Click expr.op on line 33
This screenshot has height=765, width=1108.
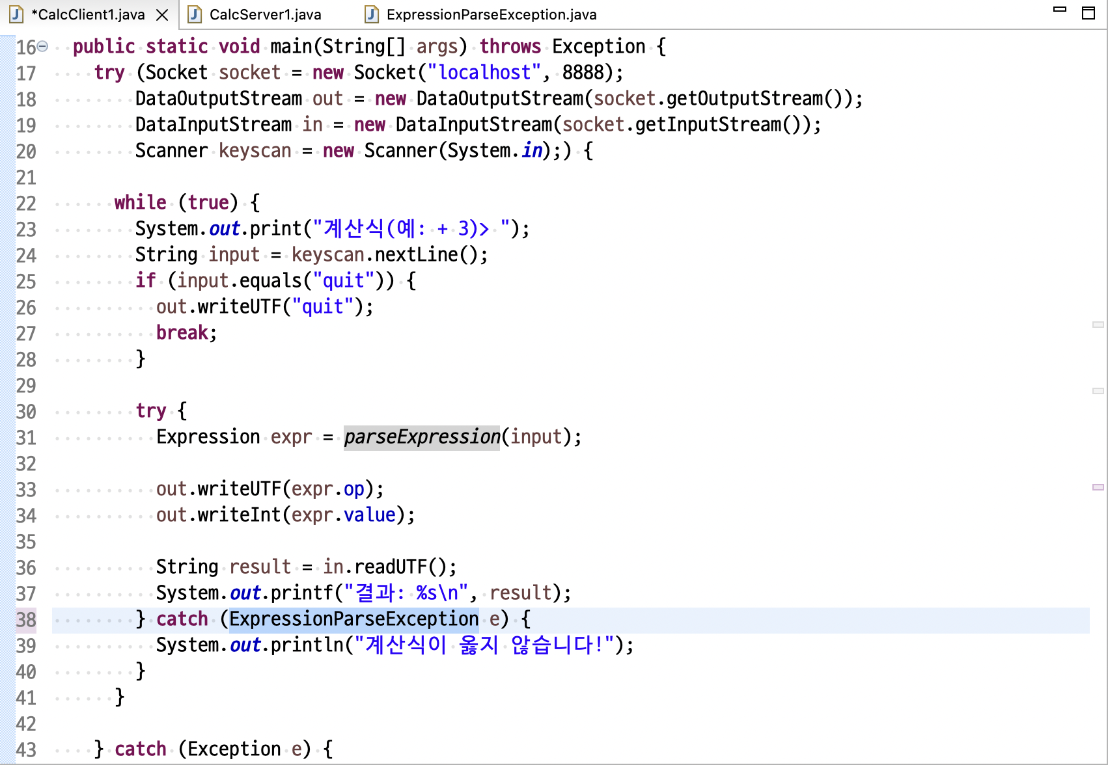pos(328,489)
